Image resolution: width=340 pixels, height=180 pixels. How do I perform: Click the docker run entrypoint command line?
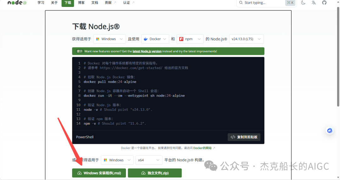pyautogui.click(x=134, y=96)
